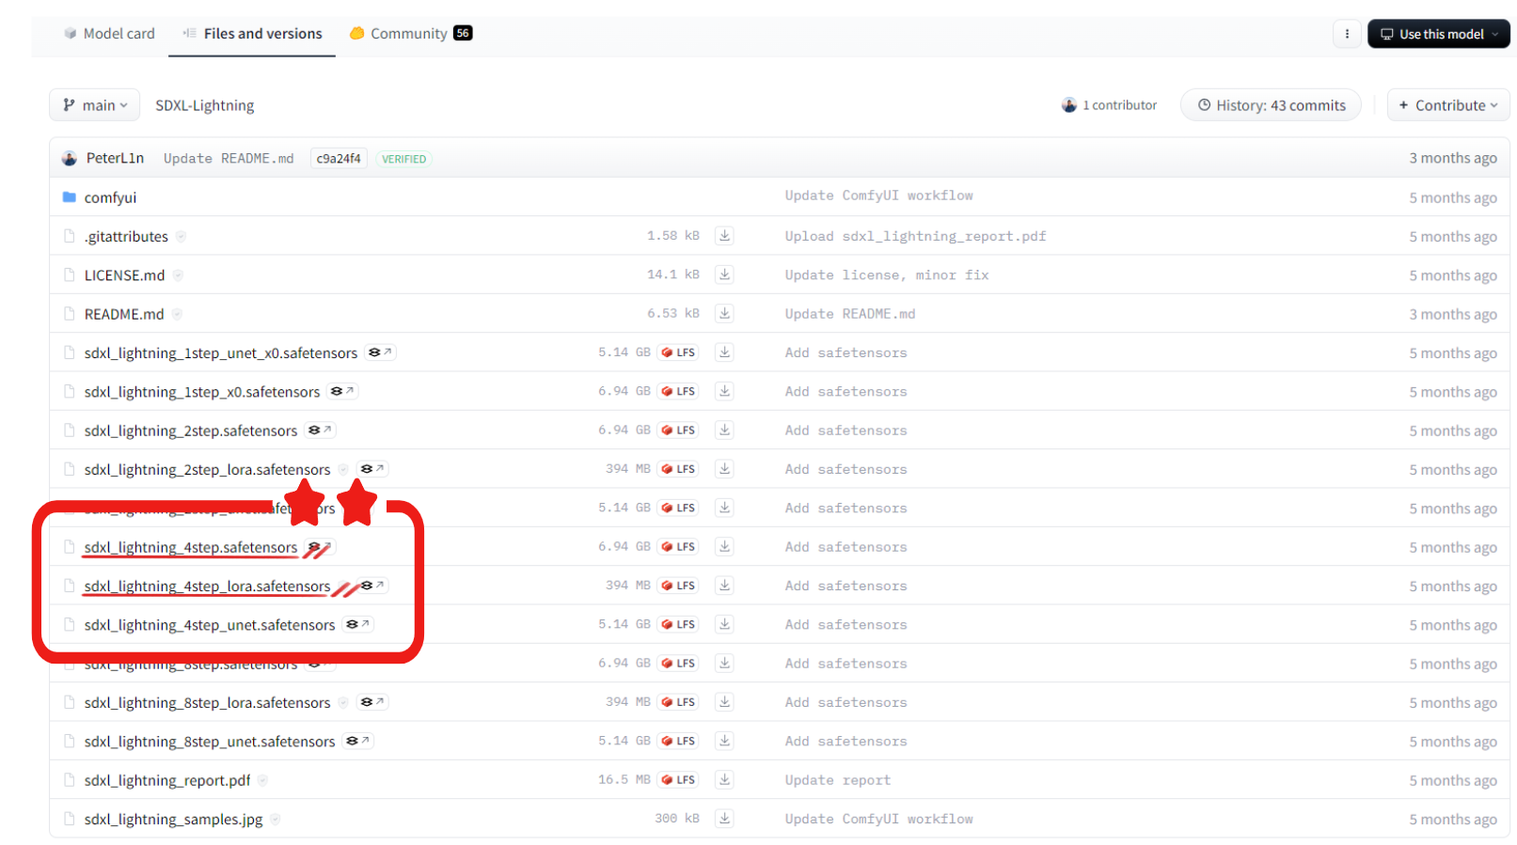Viewport: 1517px width, 845px height.
Task: Open the three-dot more options menu
Action: (x=1347, y=34)
